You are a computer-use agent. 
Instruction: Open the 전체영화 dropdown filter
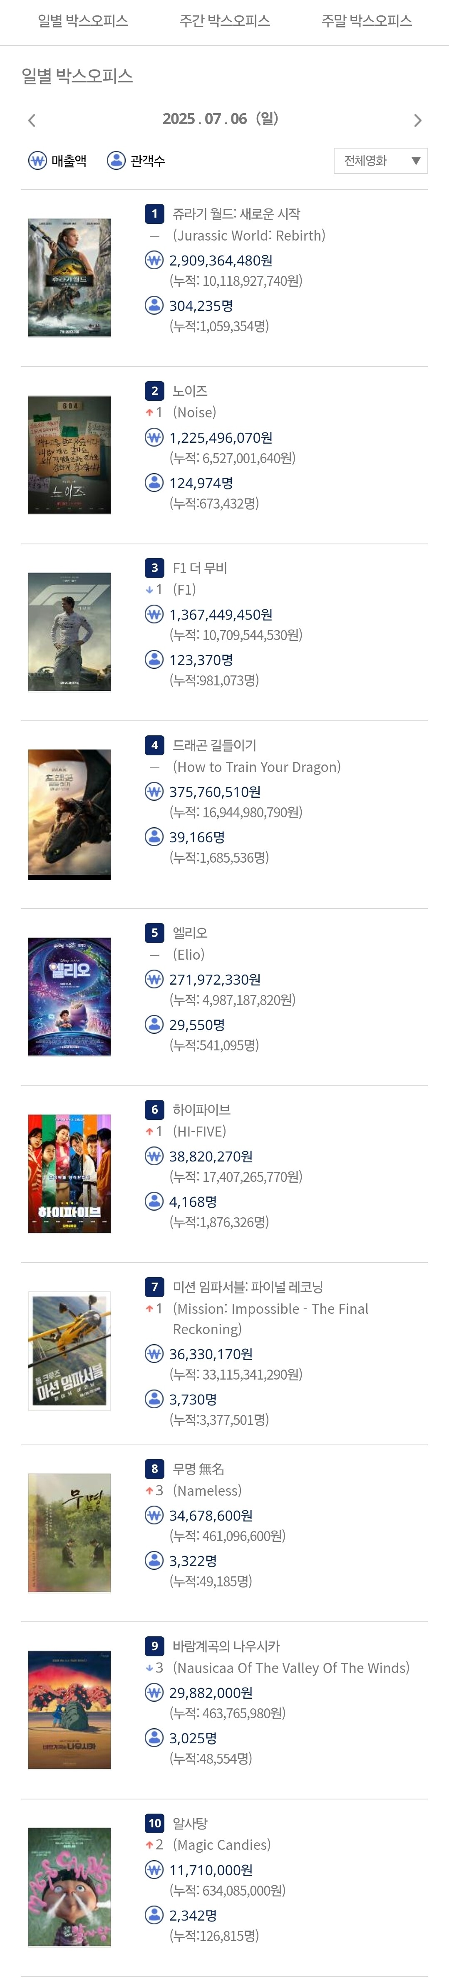pyautogui.click(x=381, y=161)
